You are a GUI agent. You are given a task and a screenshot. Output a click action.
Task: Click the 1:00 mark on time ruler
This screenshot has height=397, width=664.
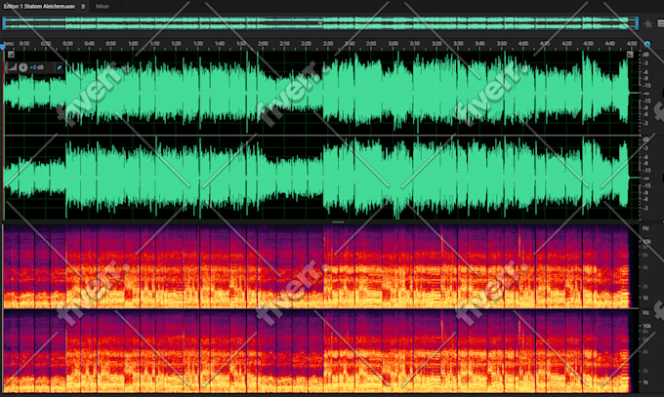(133, 43)
